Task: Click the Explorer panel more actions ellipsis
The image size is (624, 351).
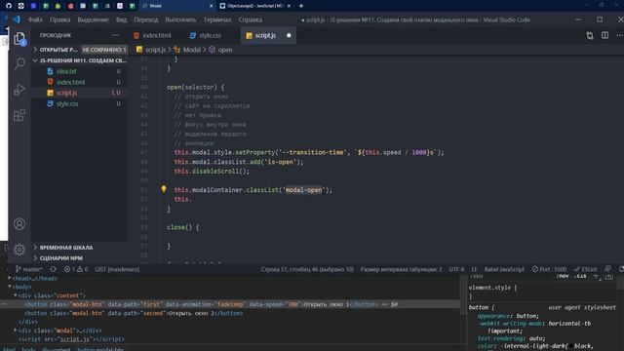Action: click(116, 35)
